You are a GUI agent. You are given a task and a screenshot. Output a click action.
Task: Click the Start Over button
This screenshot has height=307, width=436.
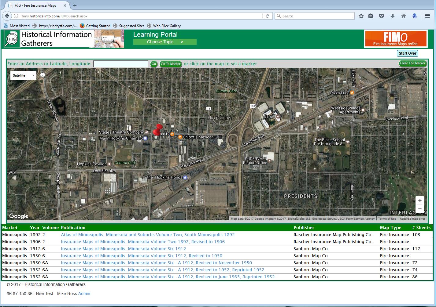(x=407, y=53)
